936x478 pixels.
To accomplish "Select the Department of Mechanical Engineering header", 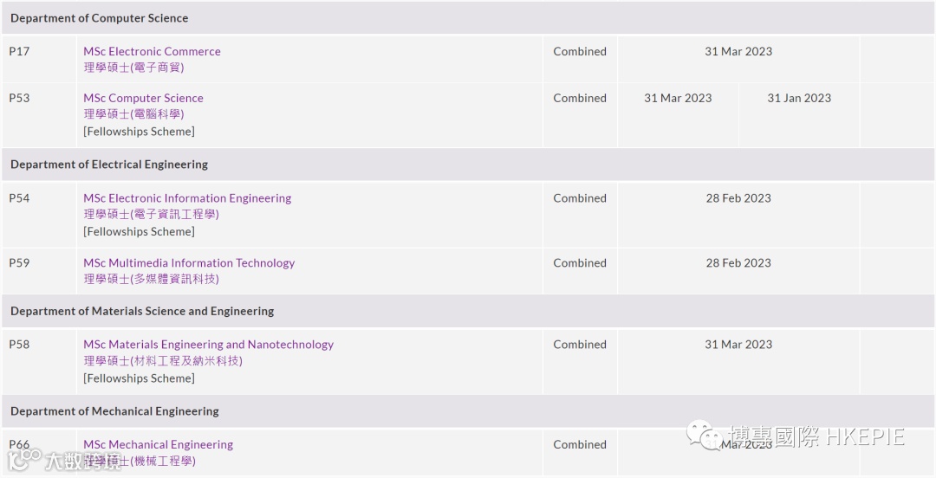I will tap(114, 411).
